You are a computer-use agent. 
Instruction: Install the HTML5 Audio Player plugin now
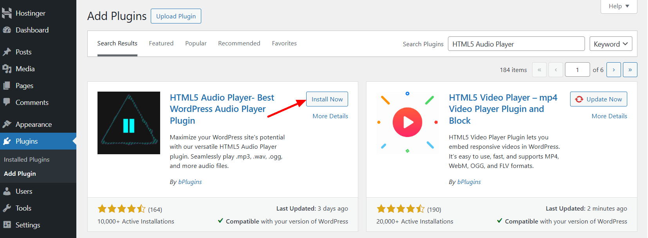[327, 99]
